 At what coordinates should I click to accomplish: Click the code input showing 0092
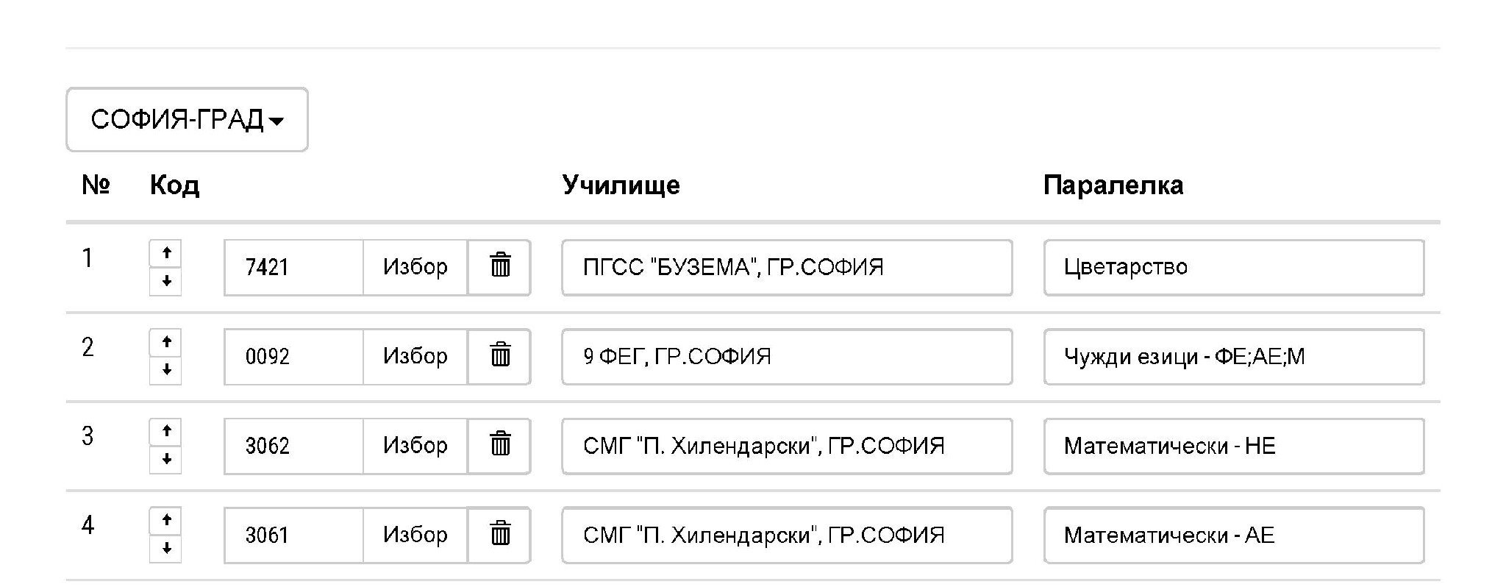(294, 356)
